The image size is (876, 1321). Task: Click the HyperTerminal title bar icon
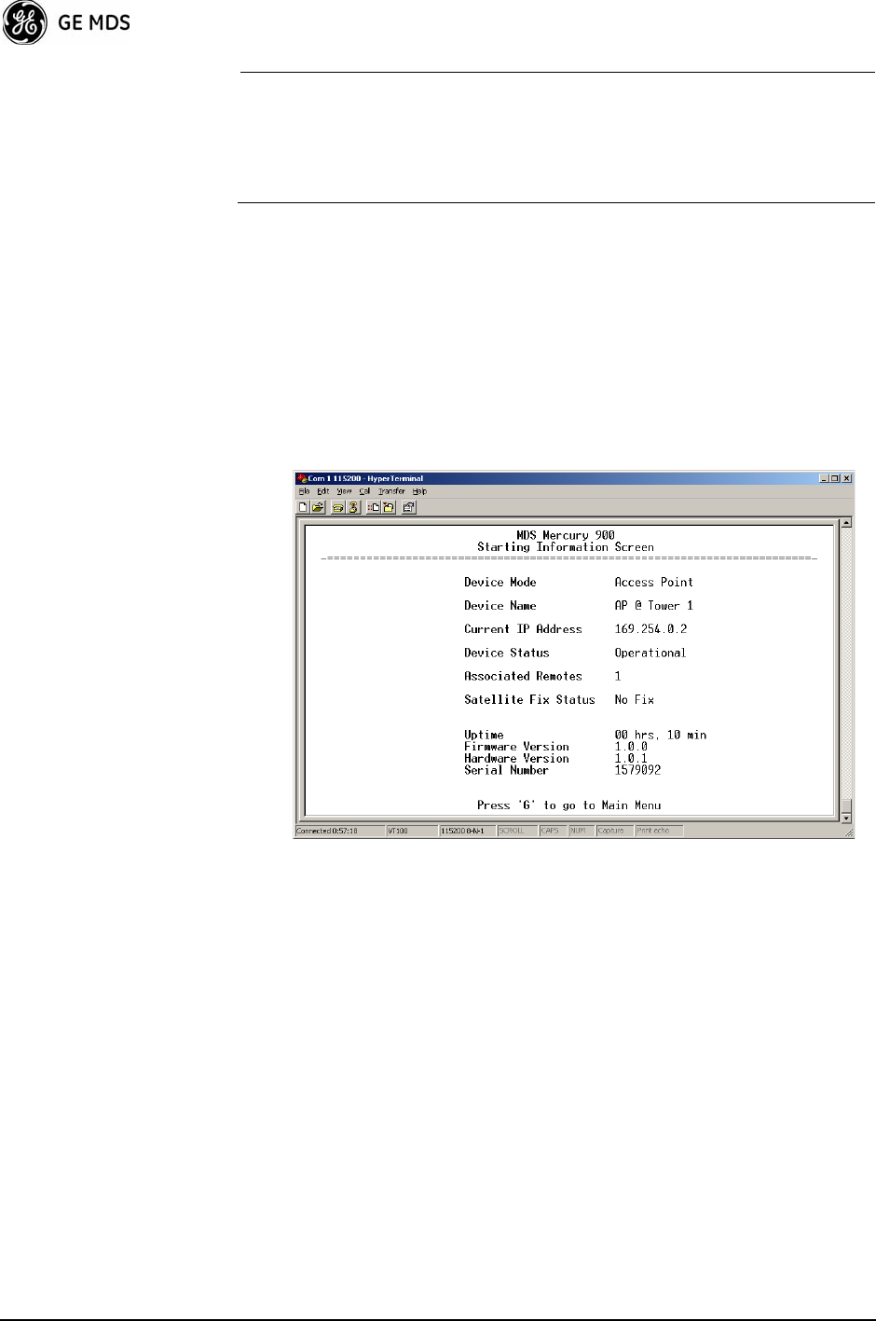302,478
